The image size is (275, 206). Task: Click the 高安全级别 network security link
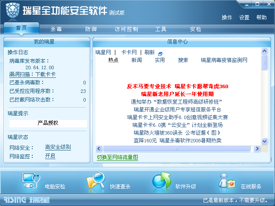[x=58, y=147]
